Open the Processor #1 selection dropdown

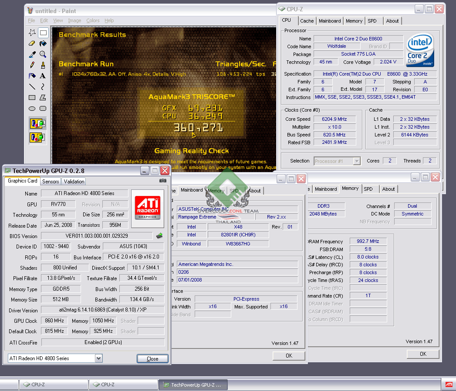click(357, 161)
